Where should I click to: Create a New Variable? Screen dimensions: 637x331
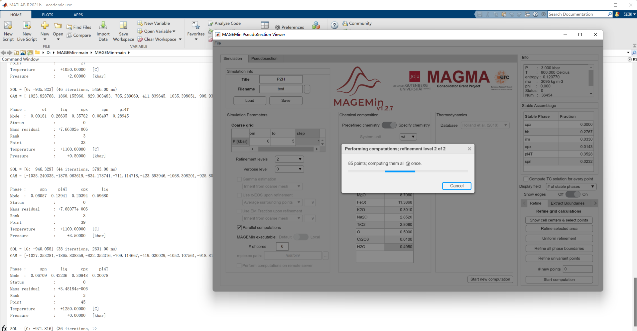pos(154,23)
